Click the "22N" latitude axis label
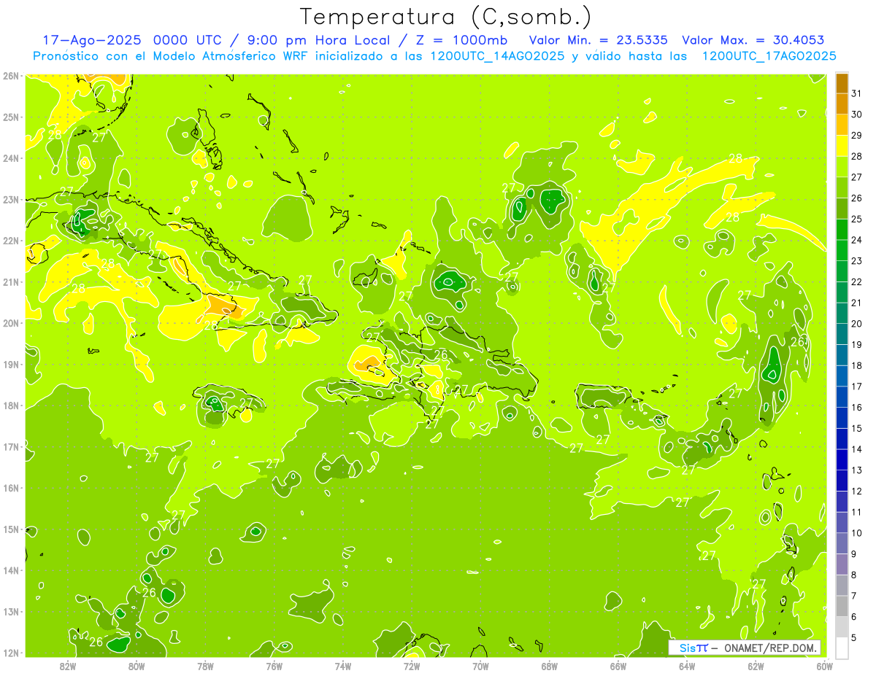This screenshot has width=876, height=676. [x=11, y=241]
